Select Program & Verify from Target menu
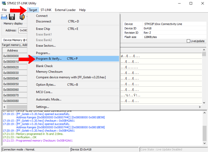This screenshot has height=152, width=208. tap(49, 59)
